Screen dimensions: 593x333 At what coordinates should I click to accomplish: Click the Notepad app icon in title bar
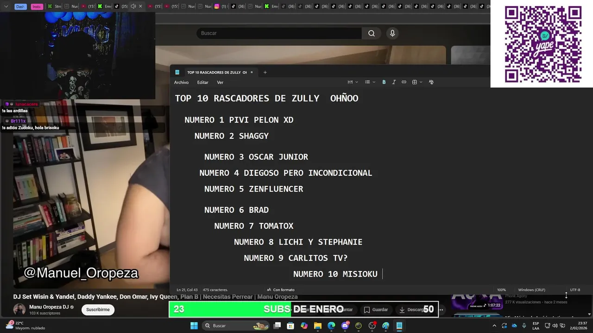(x=177, y=72)
